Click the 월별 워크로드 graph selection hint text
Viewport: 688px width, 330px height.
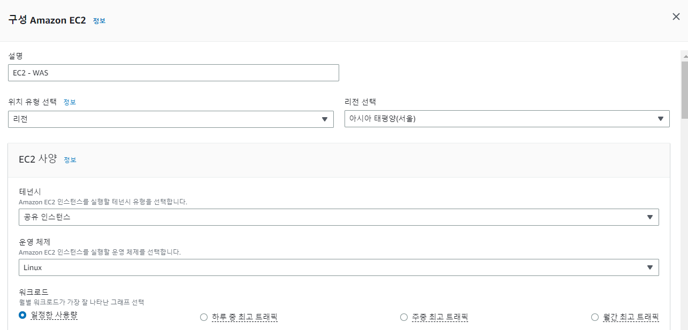[81, 302]
